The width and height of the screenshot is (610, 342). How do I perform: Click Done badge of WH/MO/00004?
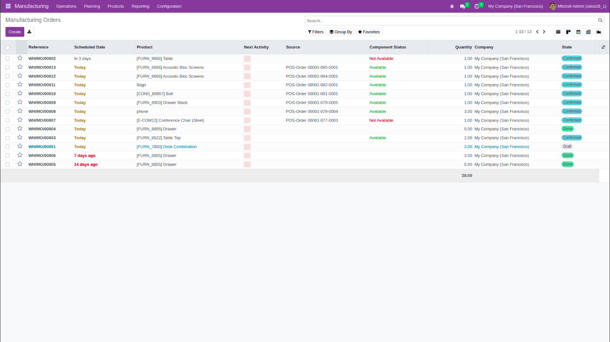pyautogui.click(x=568, y=129)
